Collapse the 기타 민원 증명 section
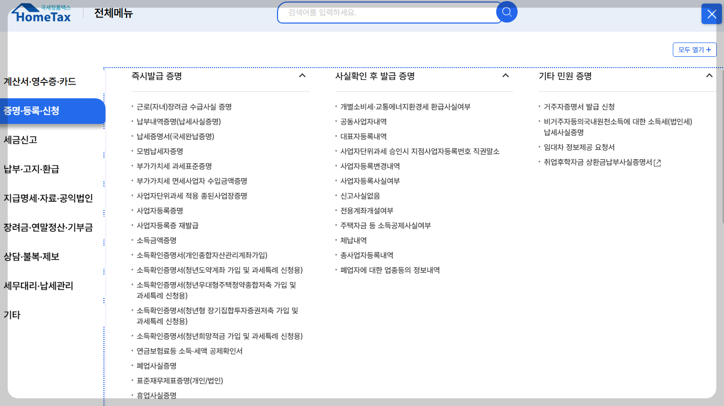724x406 pixels. click(x=709, y=76)
